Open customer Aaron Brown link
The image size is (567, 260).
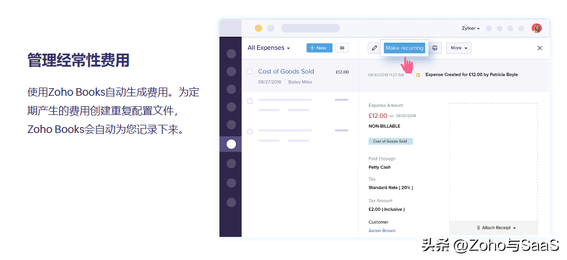tap(382, 230)
